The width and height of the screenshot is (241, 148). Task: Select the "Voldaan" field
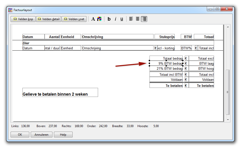click(166, 79)
